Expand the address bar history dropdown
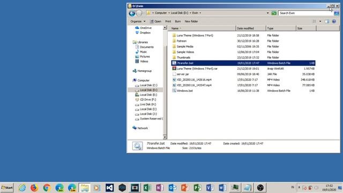 point(268,13)
